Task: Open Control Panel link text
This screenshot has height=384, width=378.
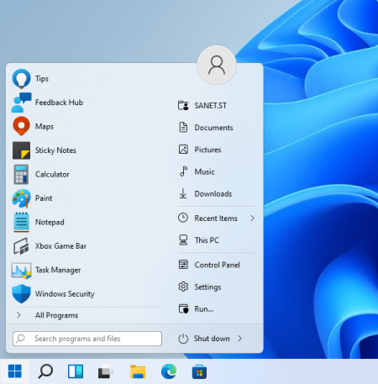Action: click(x=217, y=265)
